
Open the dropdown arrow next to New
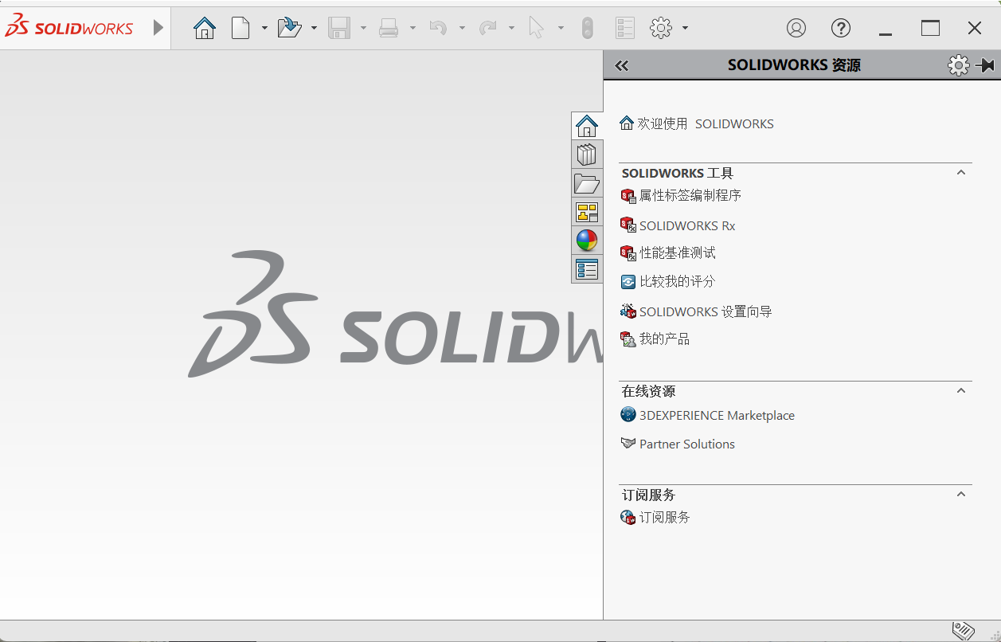(264, 29)
